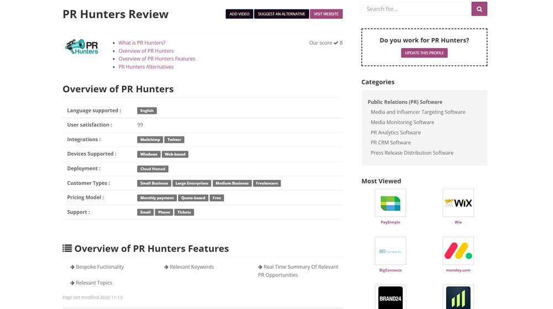Image resolution: width=553 pixels, height=309 pixels.
Task: Click Page last modified 2022-11-13 text
Action: pyautogui.click(x=92, y=297)
